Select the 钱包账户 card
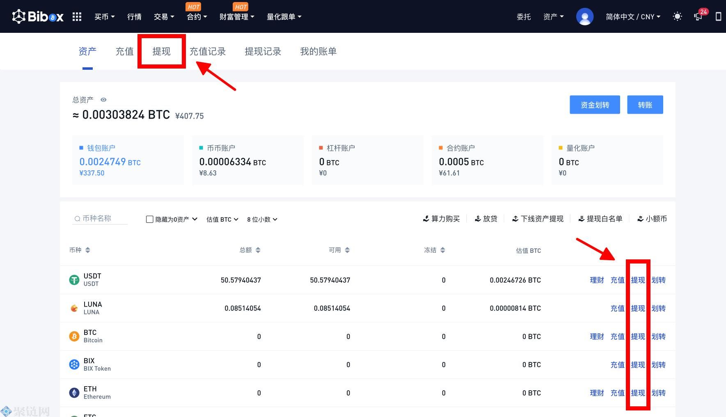 coord(128,160)
